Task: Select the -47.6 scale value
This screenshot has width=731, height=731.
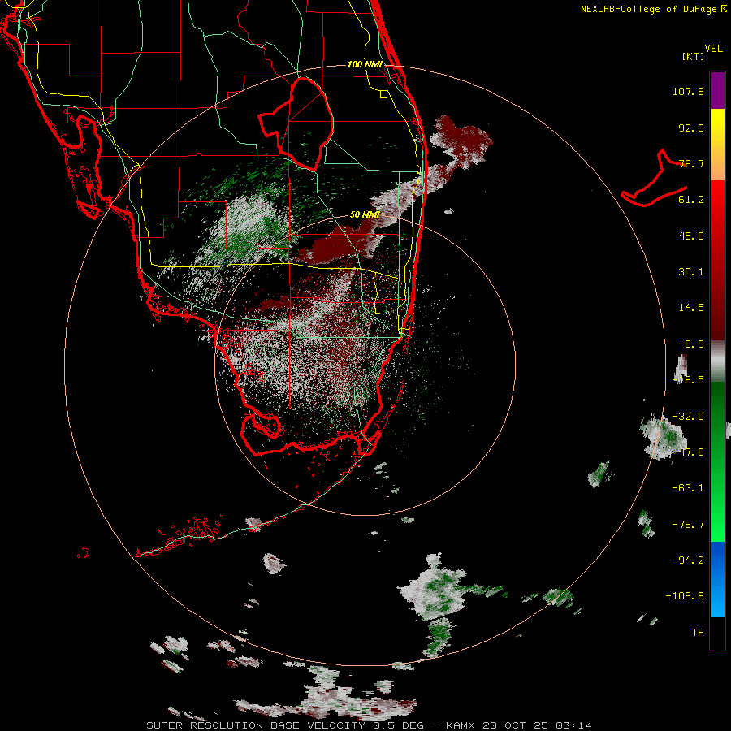Action: tap(688, 452)
